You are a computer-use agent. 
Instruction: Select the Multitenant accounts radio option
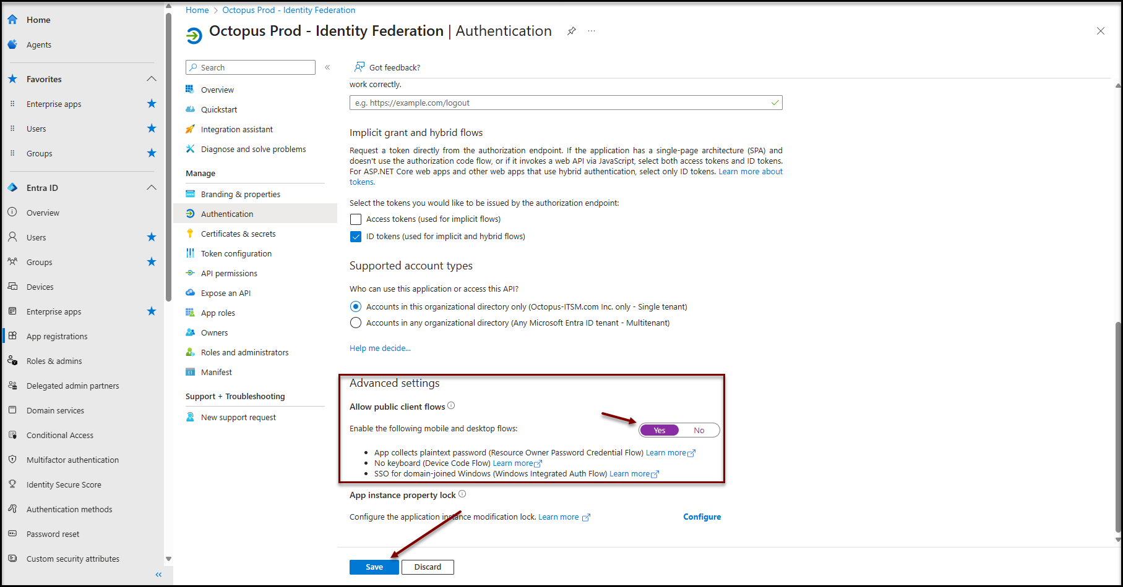click(x=356, y=323)
